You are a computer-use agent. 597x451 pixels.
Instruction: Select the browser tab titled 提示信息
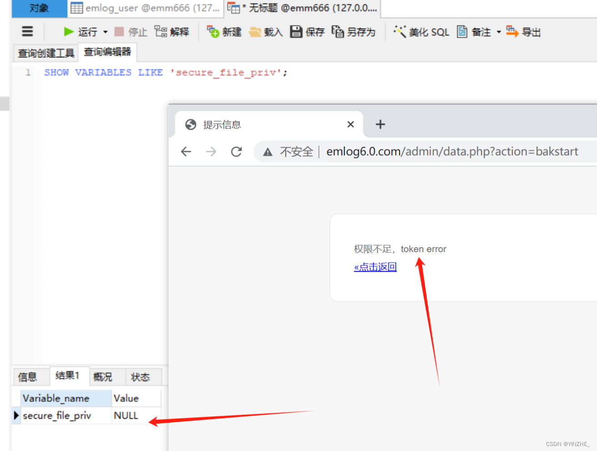coord(269,124)
